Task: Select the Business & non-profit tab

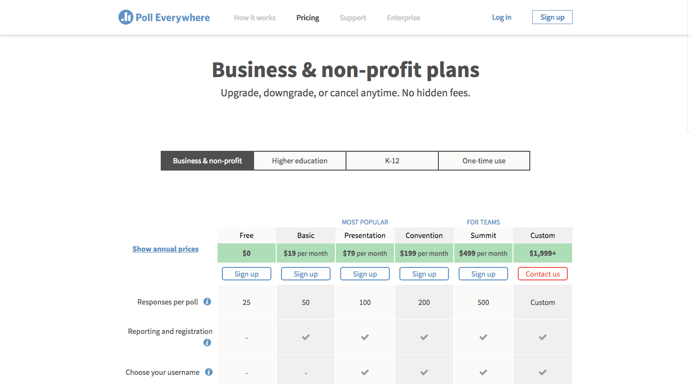Action: tap(207, 160)
